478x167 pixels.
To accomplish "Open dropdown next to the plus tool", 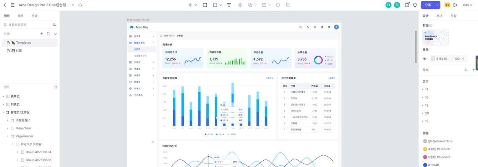I will click(195, 5).
